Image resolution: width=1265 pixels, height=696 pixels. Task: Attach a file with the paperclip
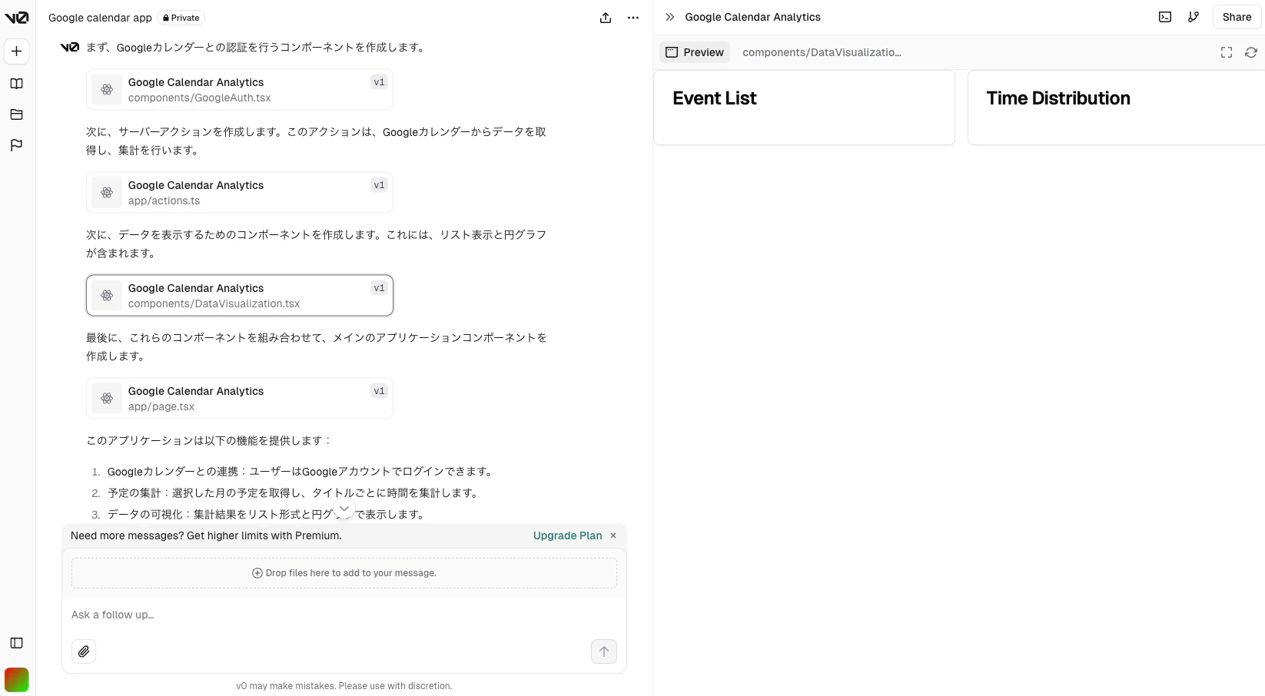(x=84, y=651)
